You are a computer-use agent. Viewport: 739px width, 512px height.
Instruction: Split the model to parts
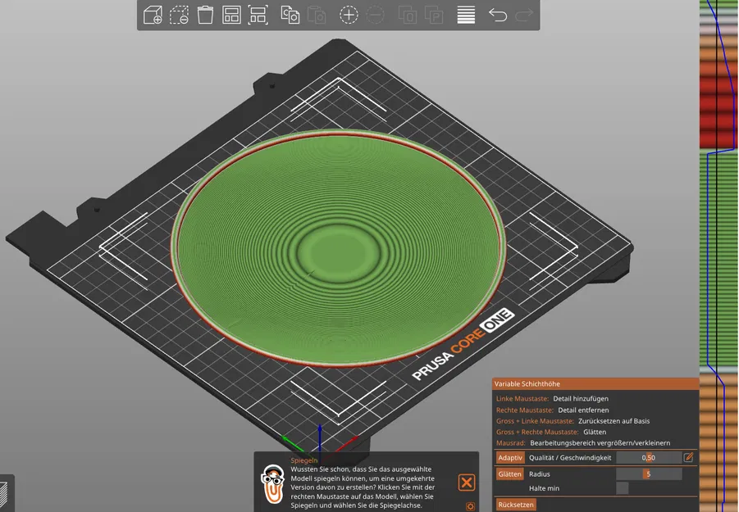tap(436, 15)
